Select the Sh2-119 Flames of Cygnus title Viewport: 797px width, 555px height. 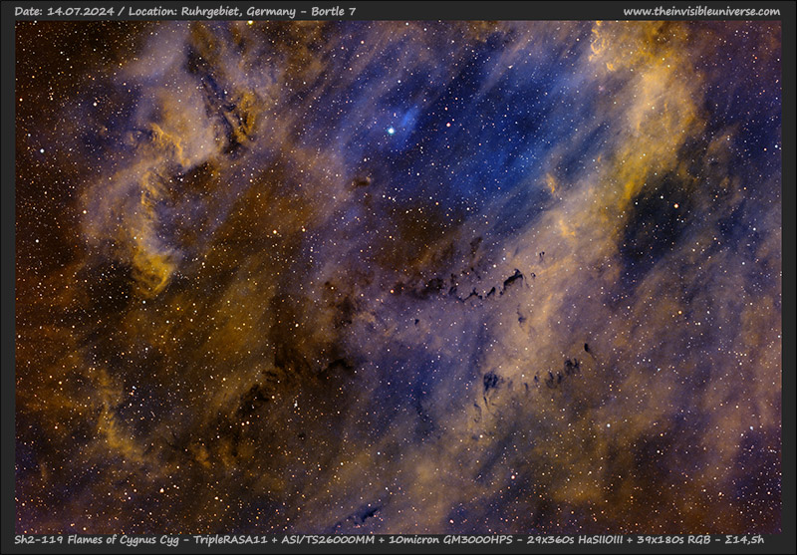87,539
